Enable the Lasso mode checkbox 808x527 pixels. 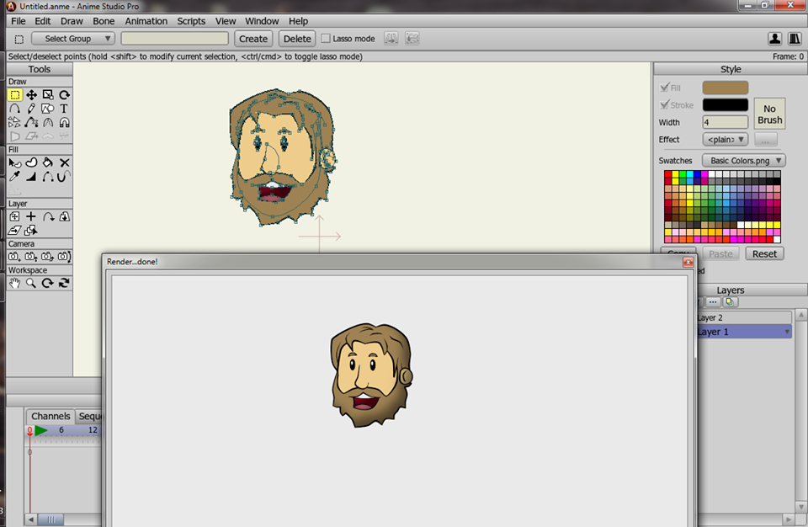[x=327, y=39]
